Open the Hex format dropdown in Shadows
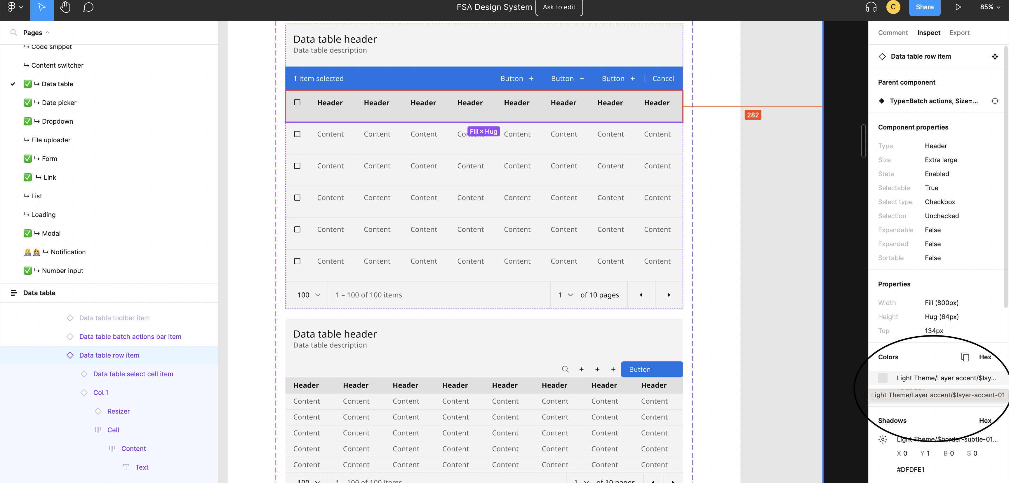 pos(985,420)
